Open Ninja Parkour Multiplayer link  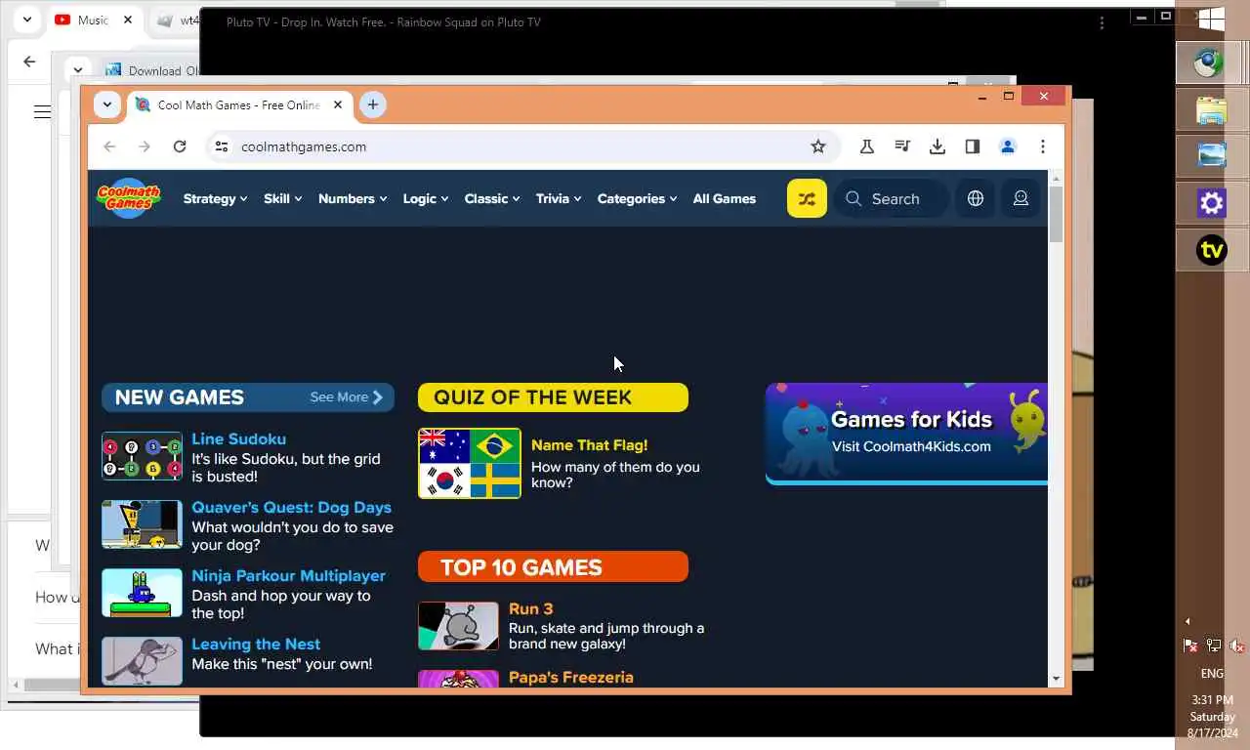pos(288,576)
